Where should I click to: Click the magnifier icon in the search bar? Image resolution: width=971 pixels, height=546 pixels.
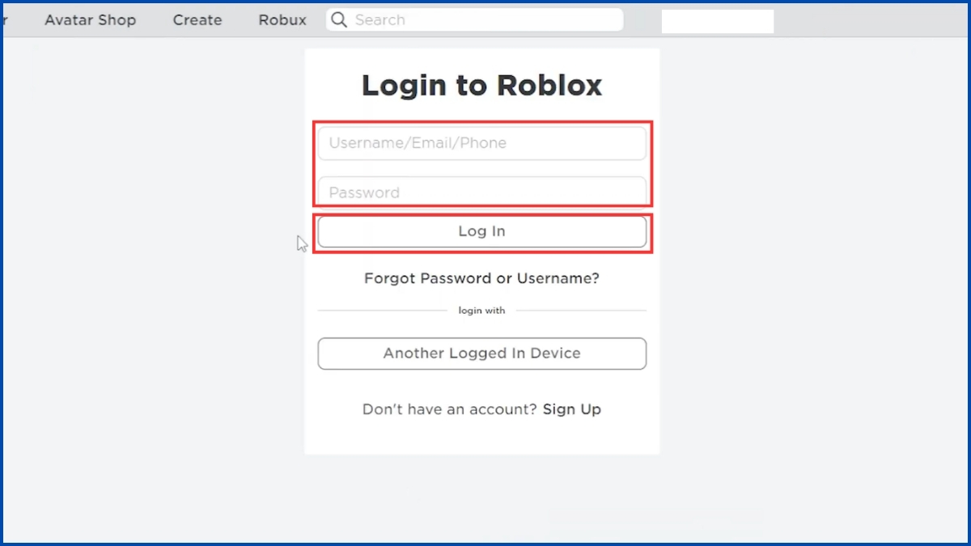click(339, 19)
